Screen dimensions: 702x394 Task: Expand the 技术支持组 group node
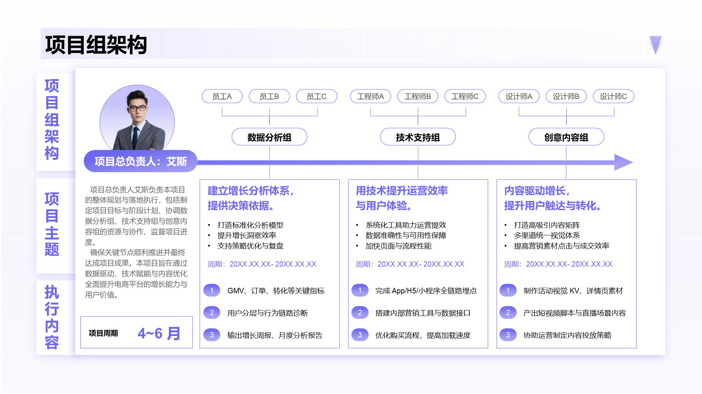click(x=418, y=137)
